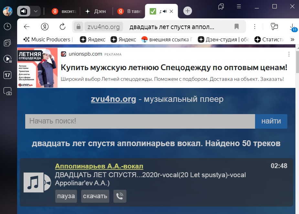Click the ad description Широкий выбор text

172,79
